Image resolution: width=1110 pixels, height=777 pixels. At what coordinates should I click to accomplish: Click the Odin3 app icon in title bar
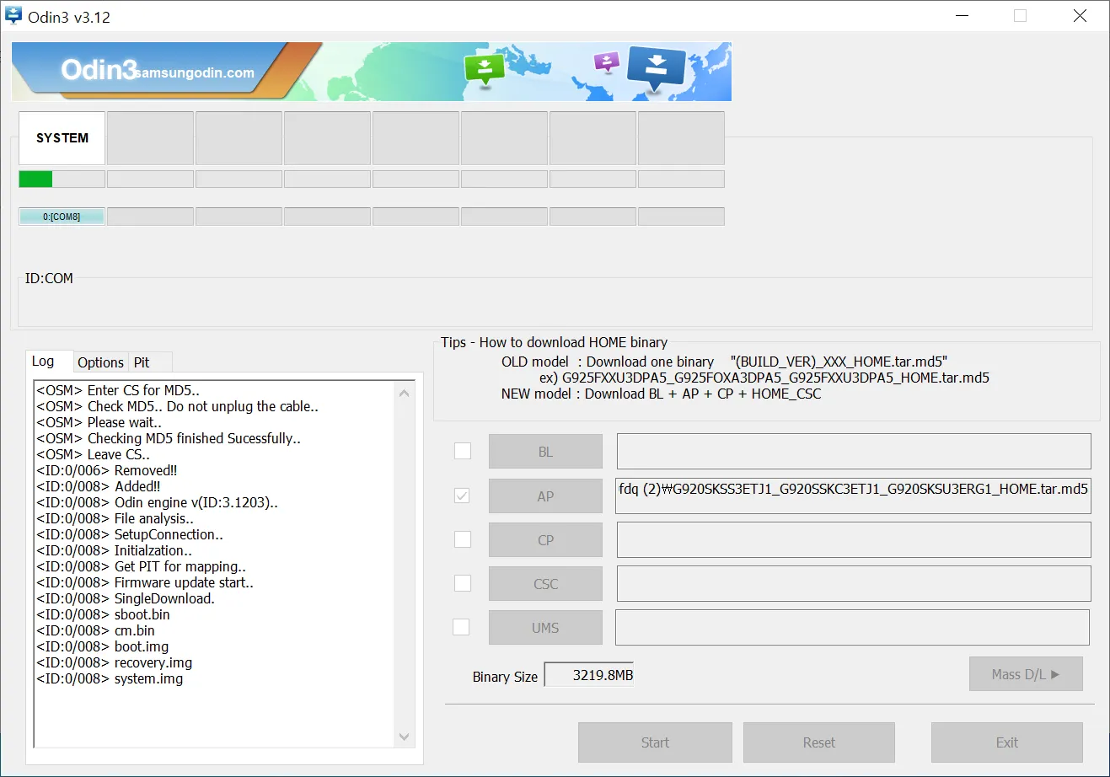[x=13, y=16]
